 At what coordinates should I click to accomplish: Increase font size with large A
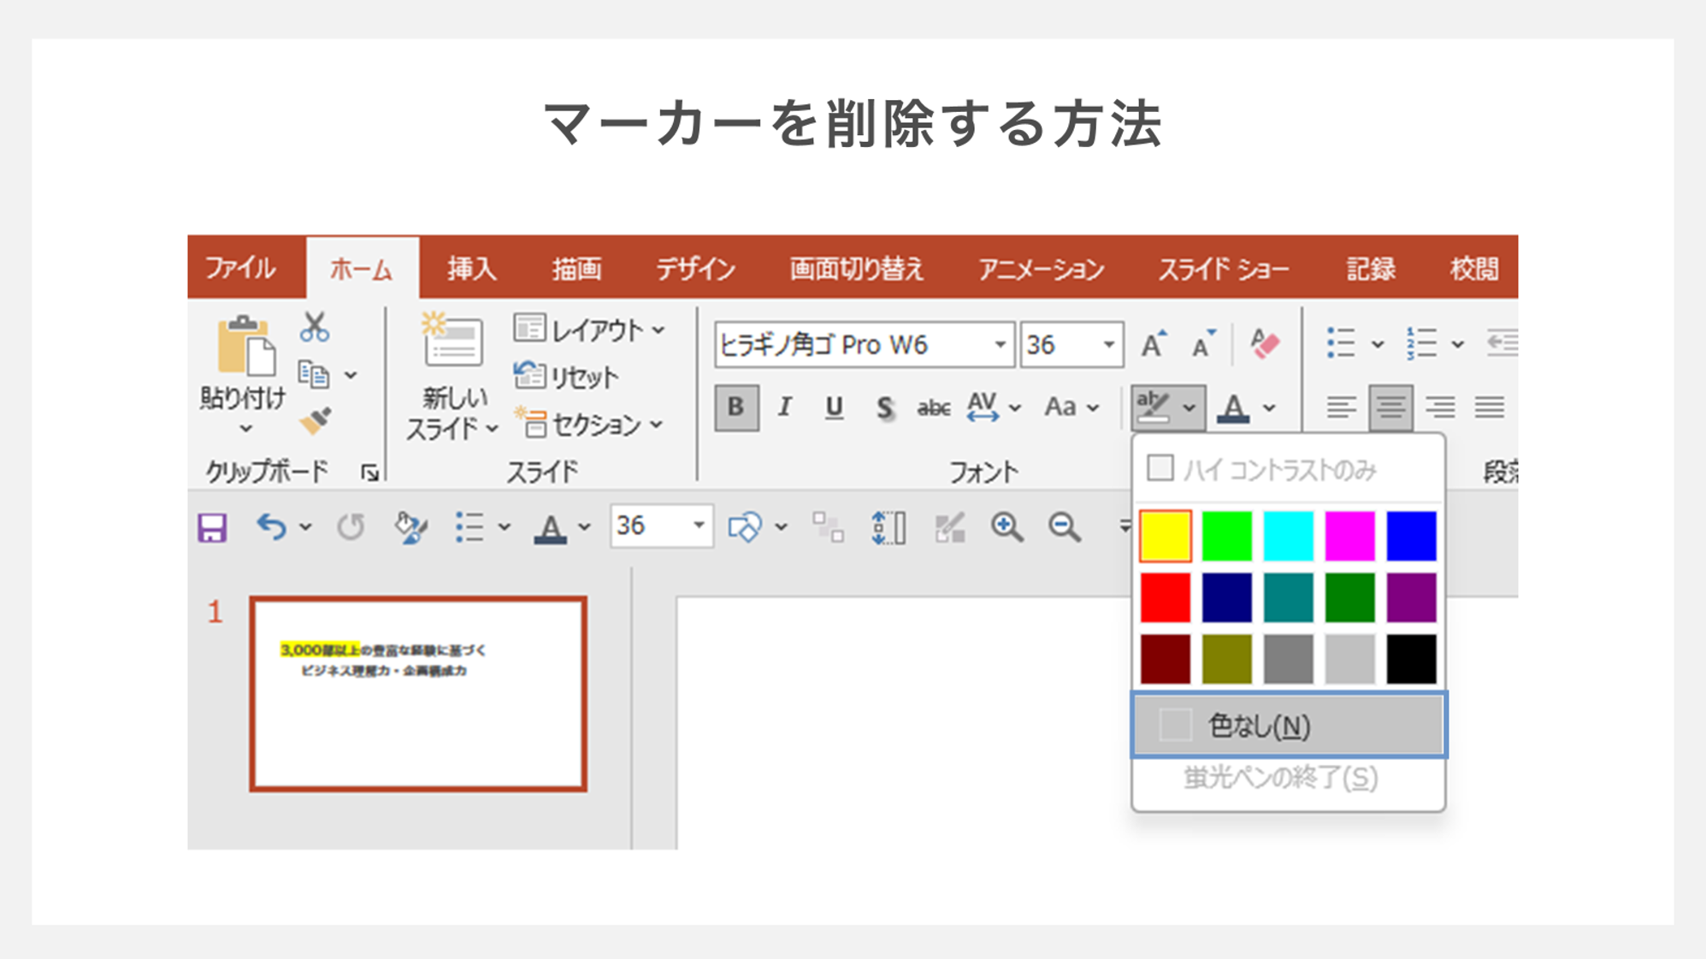[1154, 344]
